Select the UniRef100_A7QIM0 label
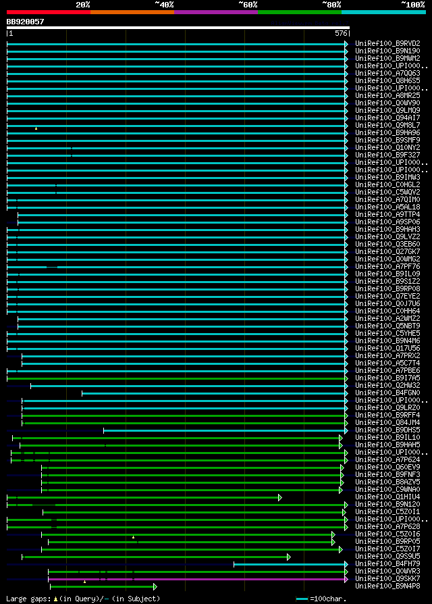 tap(387, 199)
